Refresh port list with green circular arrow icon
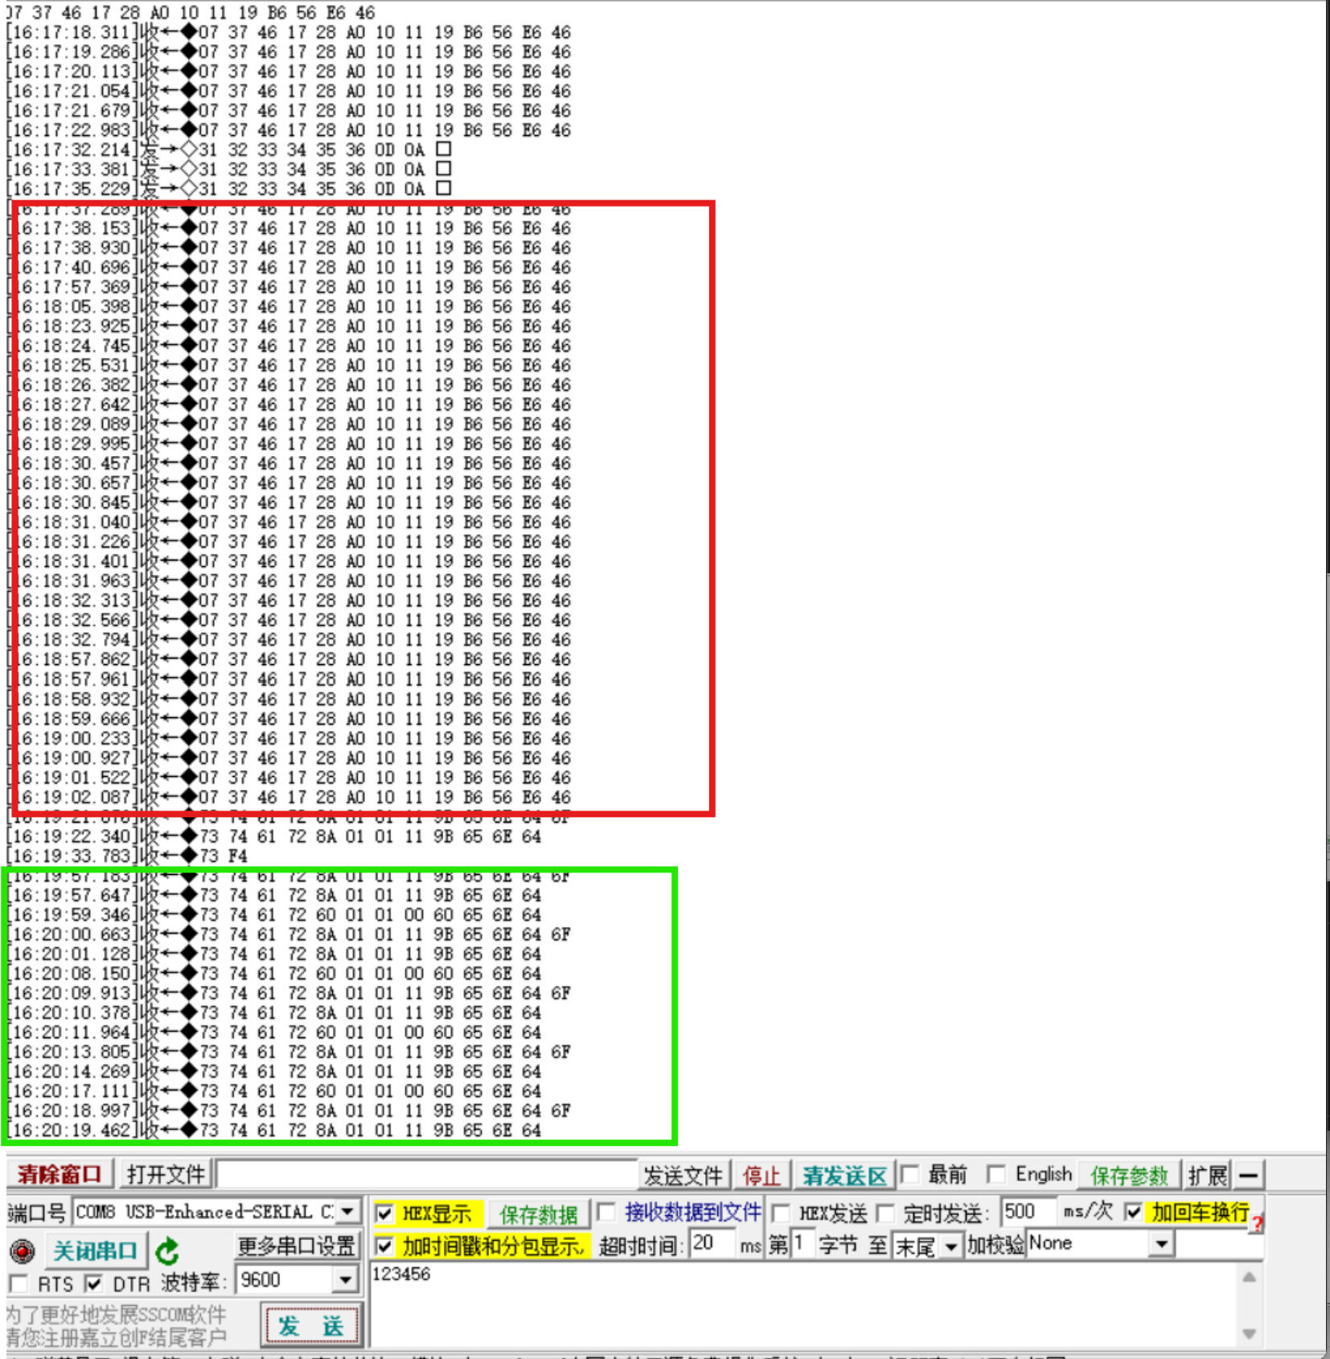The image size is (1330, 1359). [166, 1250]
